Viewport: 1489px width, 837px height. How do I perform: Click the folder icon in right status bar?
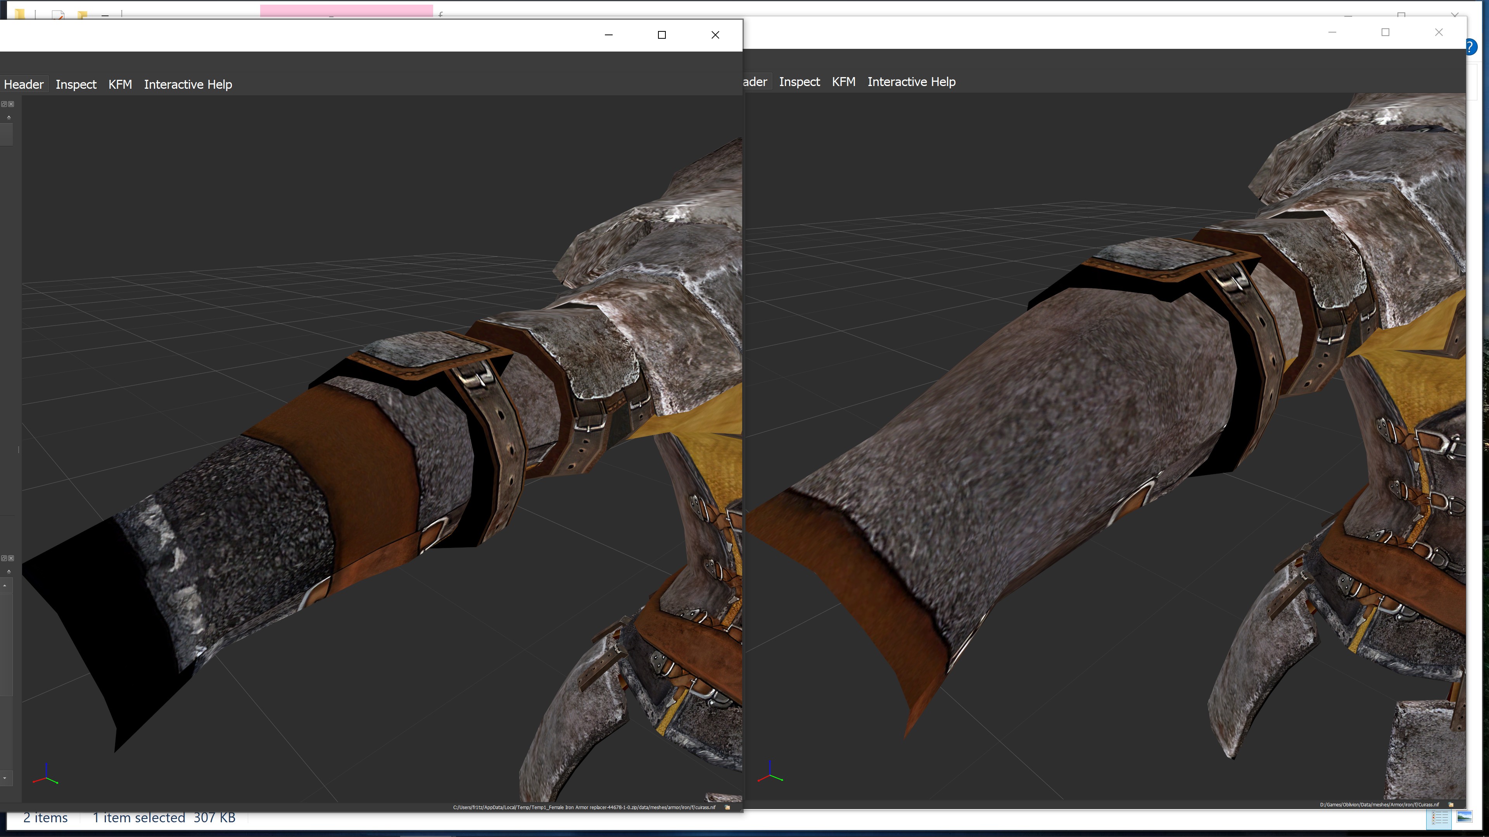pyautogui.click(x=1451, y=805)
